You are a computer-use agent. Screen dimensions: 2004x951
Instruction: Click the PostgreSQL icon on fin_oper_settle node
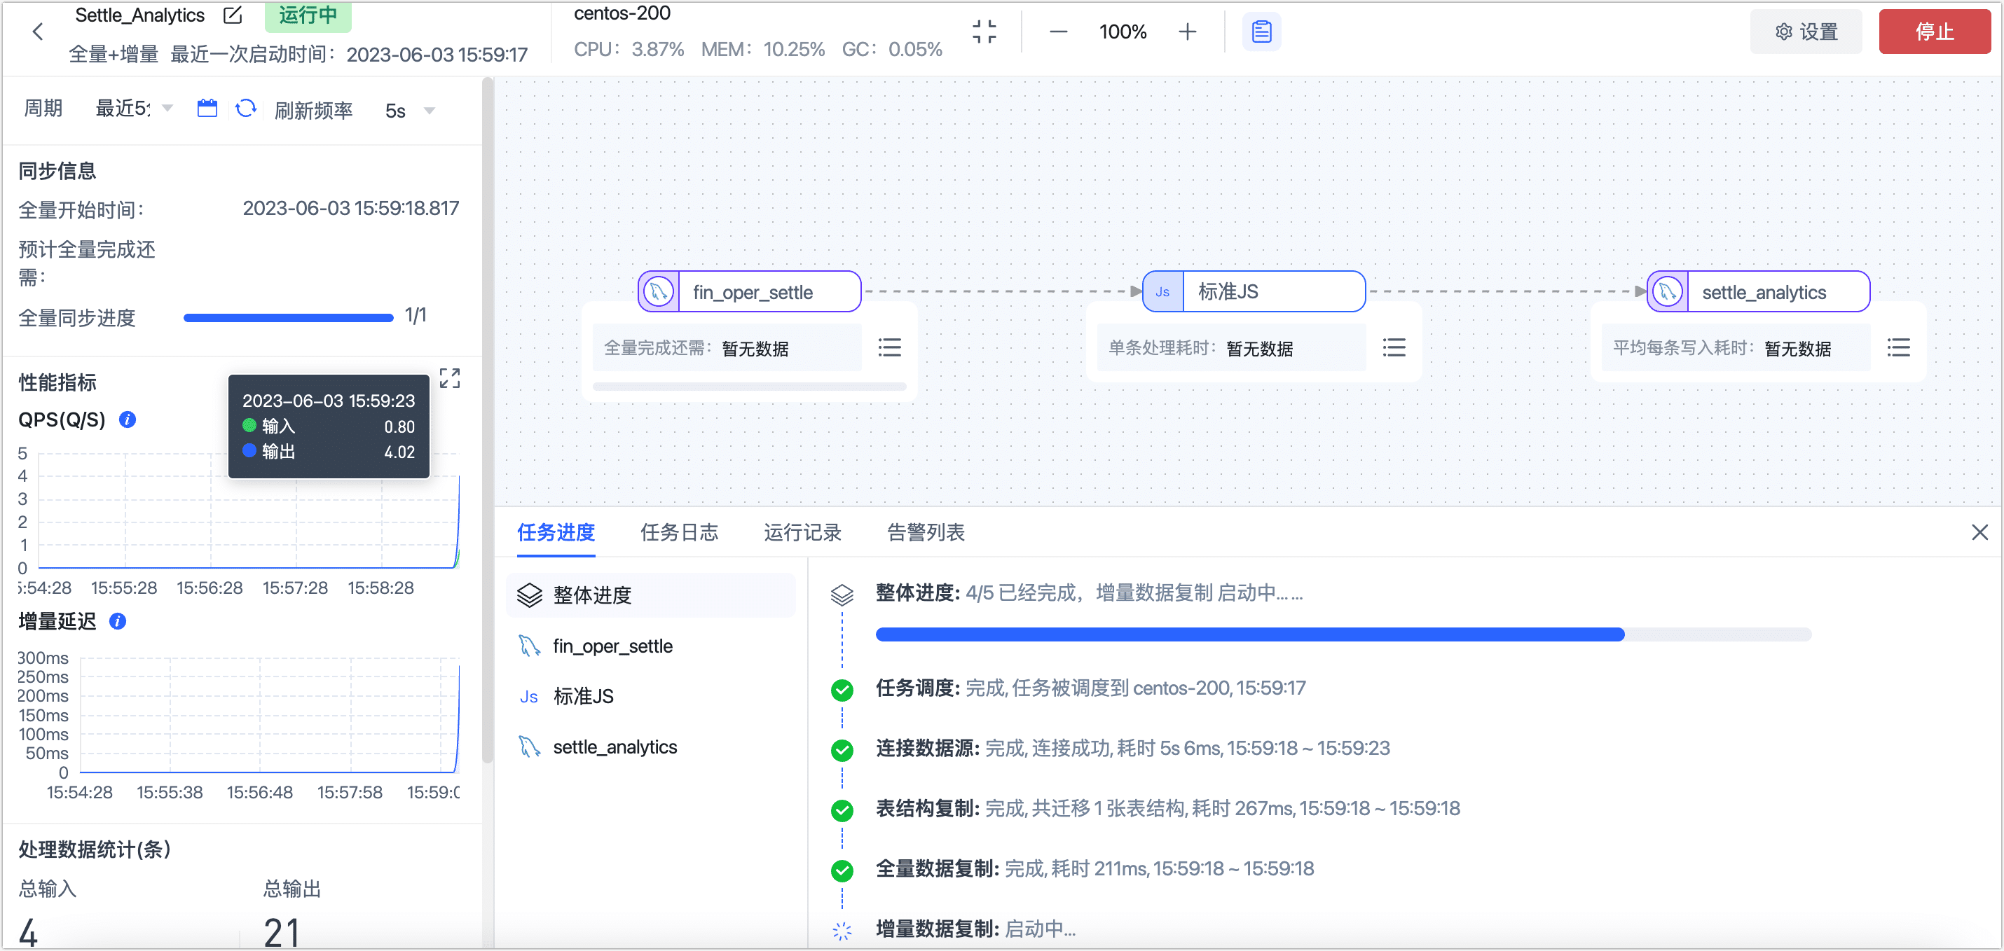(x=658, y=291)
